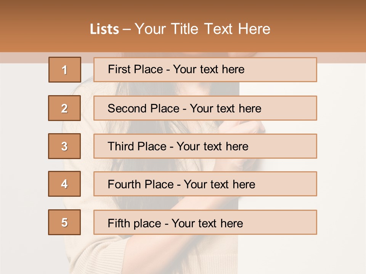Click the number 5 box
The height and width of the screenshot is (274, 366).
pyautogui.click(x=64, y=222)
